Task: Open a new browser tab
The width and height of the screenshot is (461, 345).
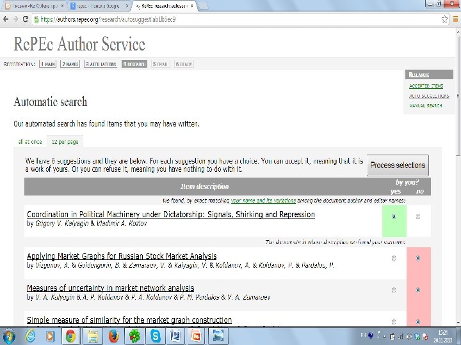Action: (204, 6)
